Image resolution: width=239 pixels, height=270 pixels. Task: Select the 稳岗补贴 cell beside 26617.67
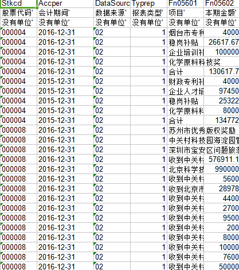(186, 42)
